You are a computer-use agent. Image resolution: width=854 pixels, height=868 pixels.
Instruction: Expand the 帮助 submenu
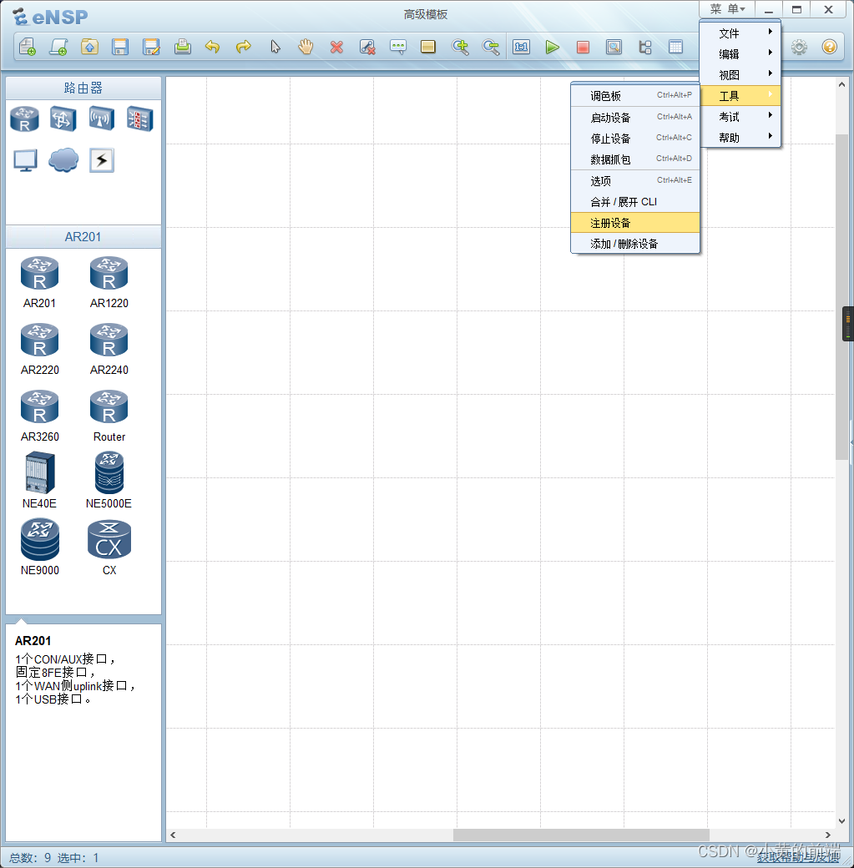tap(740, 137)
